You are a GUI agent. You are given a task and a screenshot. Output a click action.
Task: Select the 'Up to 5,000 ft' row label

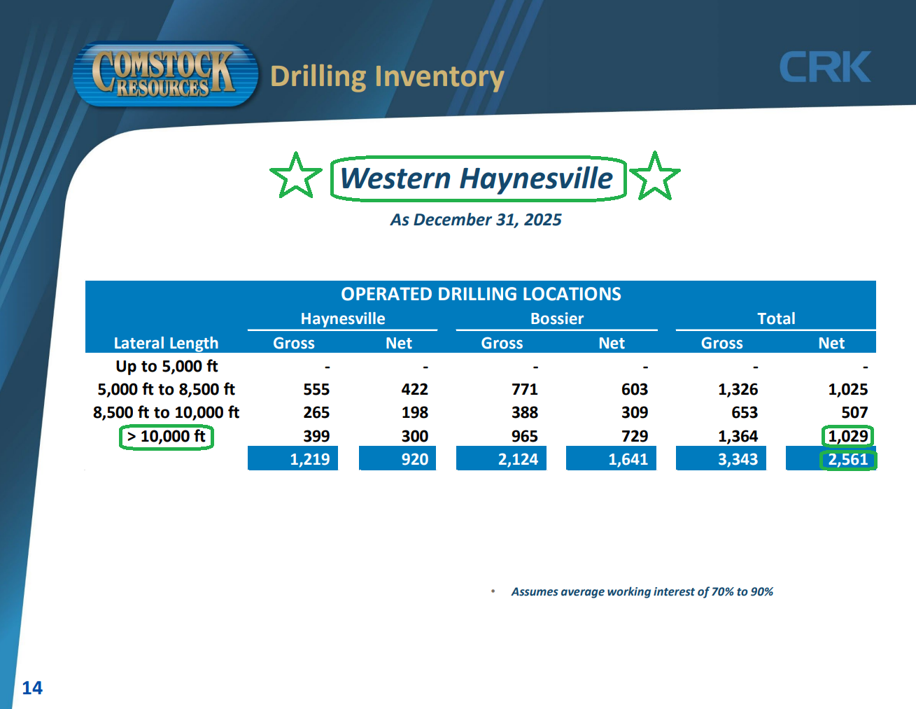167,366
